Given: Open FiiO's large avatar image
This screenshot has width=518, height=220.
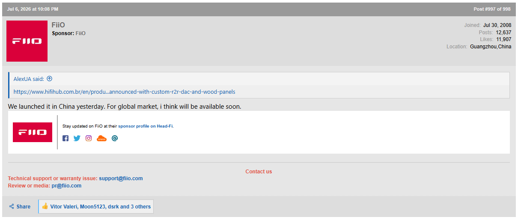Looking at the screenshot, I should pyautogui.click(x=27, y=41).
